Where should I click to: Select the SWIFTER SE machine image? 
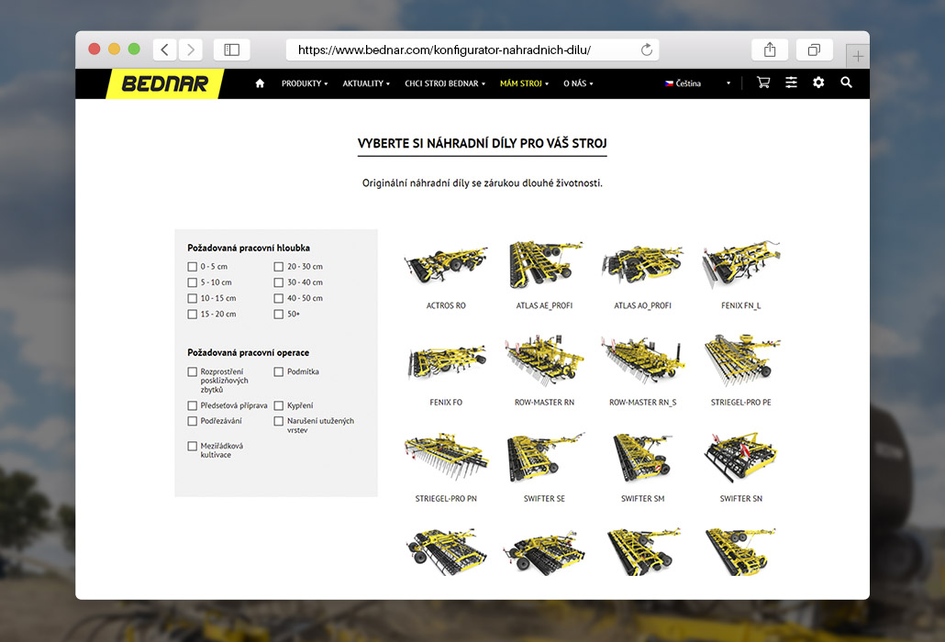click(x=544, y=457)
